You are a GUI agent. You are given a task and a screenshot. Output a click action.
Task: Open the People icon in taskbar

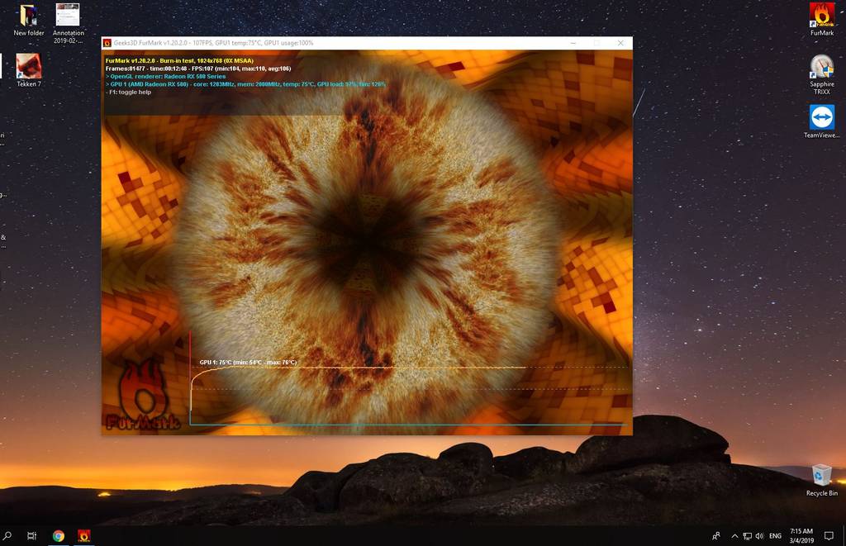716,536
